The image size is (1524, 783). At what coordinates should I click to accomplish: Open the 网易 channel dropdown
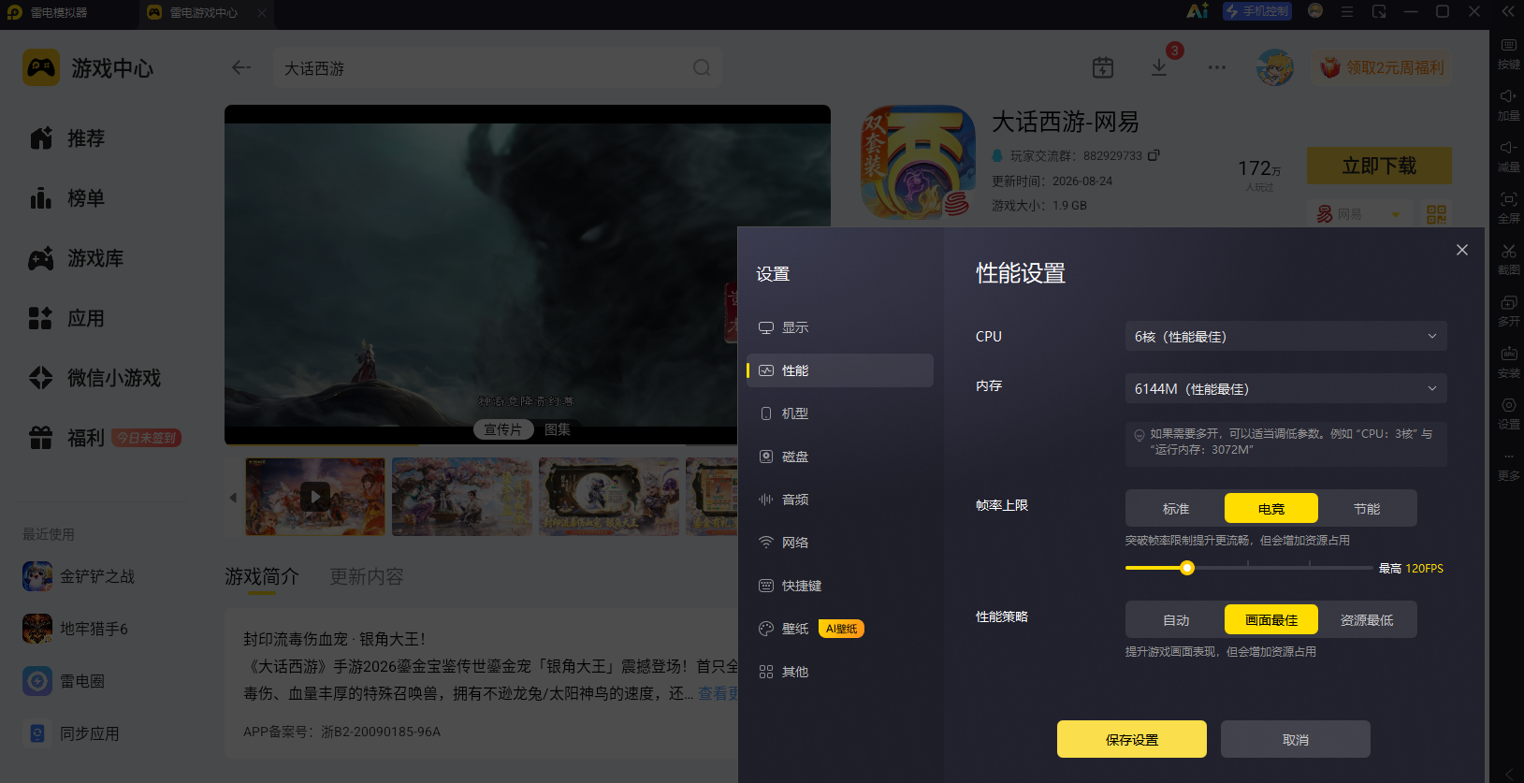pos(1358,214)
